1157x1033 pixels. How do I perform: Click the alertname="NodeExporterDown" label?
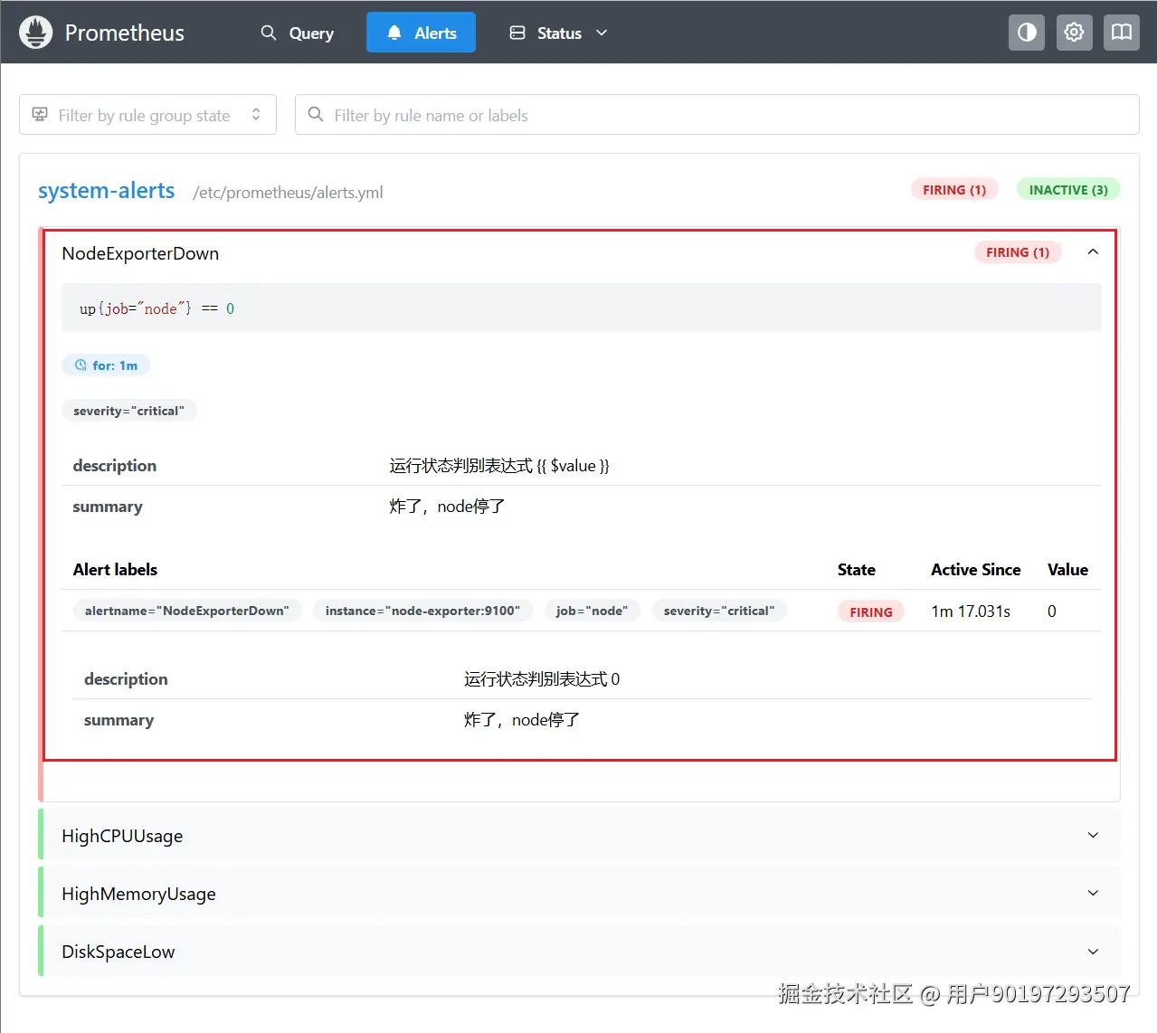point(187,611)
